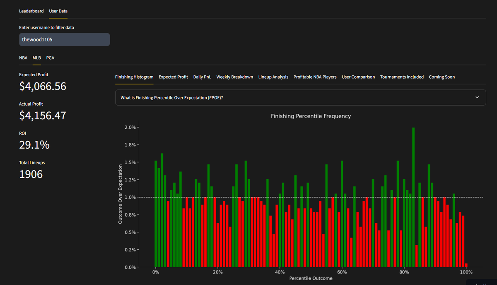
Task: Click the 1.0% y-axis tick label
Action: [x=130, y=197]
